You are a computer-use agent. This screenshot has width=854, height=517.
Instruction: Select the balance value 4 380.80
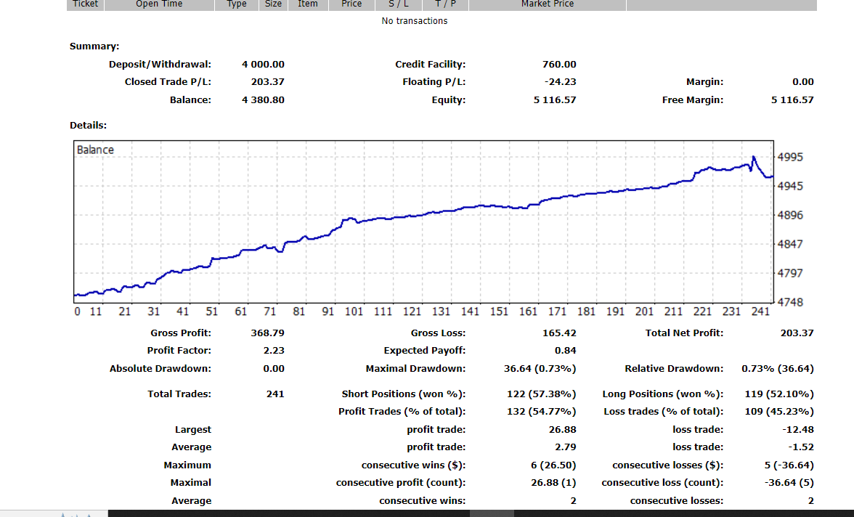(263, 99)
